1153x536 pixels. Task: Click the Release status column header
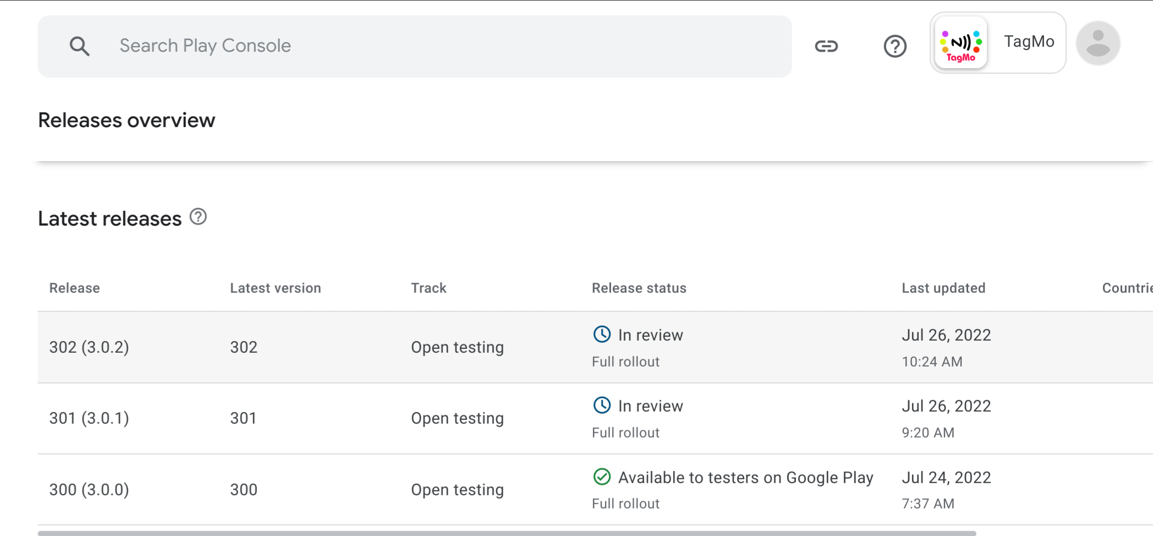click(639, 288)
